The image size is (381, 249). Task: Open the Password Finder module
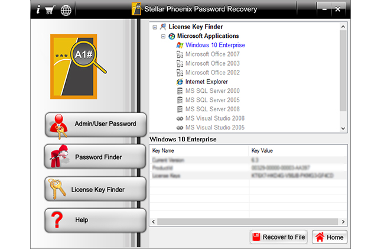tap(95, 157)
